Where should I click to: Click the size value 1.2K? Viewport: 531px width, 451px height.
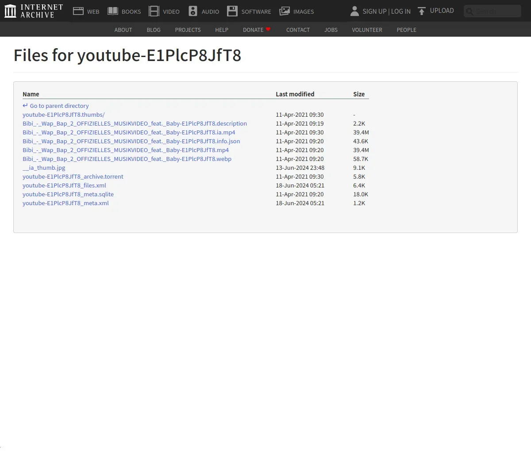coord(359,203)
